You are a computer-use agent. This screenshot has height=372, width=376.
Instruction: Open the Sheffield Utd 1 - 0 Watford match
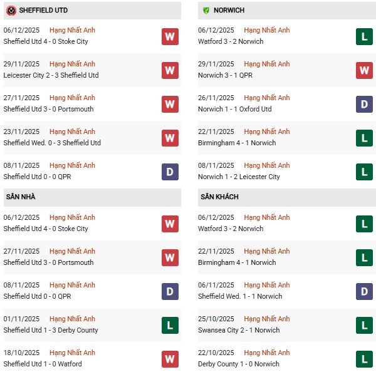[x=43, y=364]
